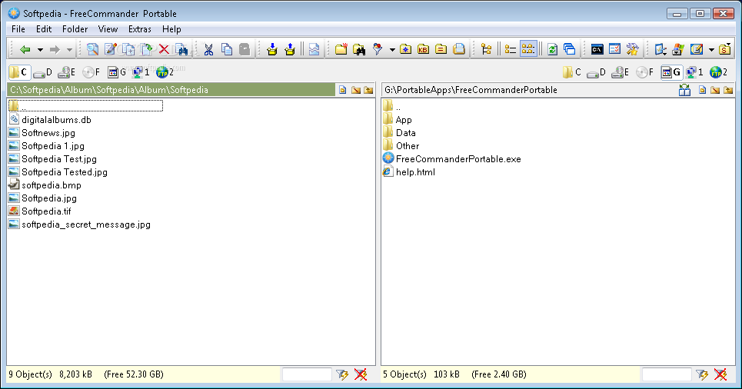
Task: Click the scissors Cut icon
Action: pyautogui.click(x=208, y=49)
